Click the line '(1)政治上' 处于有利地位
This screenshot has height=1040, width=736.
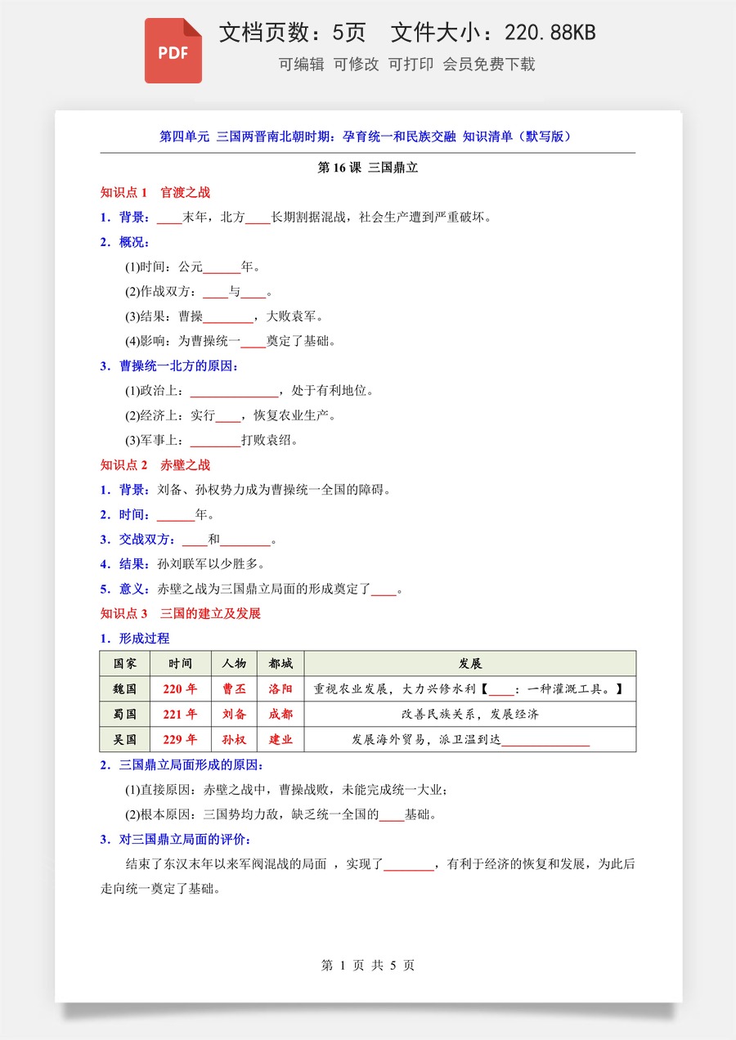tap(249, 391)
